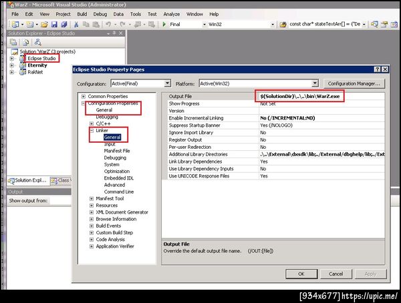Expand the RakNet project node
401x303 pixels.
[x=12, y=72]
